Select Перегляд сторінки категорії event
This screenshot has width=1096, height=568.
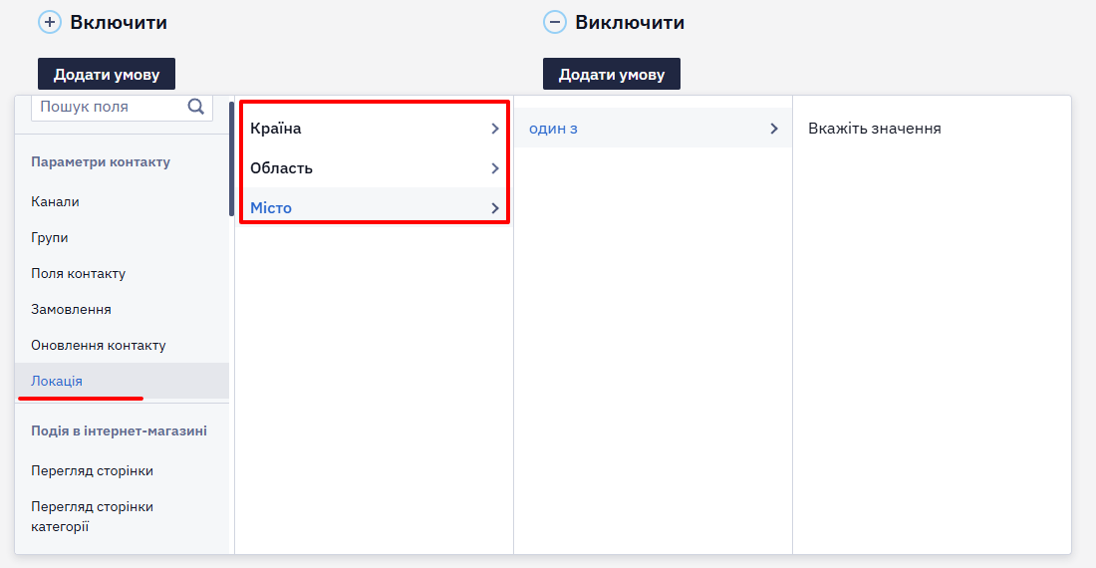(x=93, y=516)
